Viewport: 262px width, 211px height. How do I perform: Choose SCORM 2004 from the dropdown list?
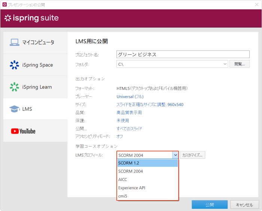[147, 171]
